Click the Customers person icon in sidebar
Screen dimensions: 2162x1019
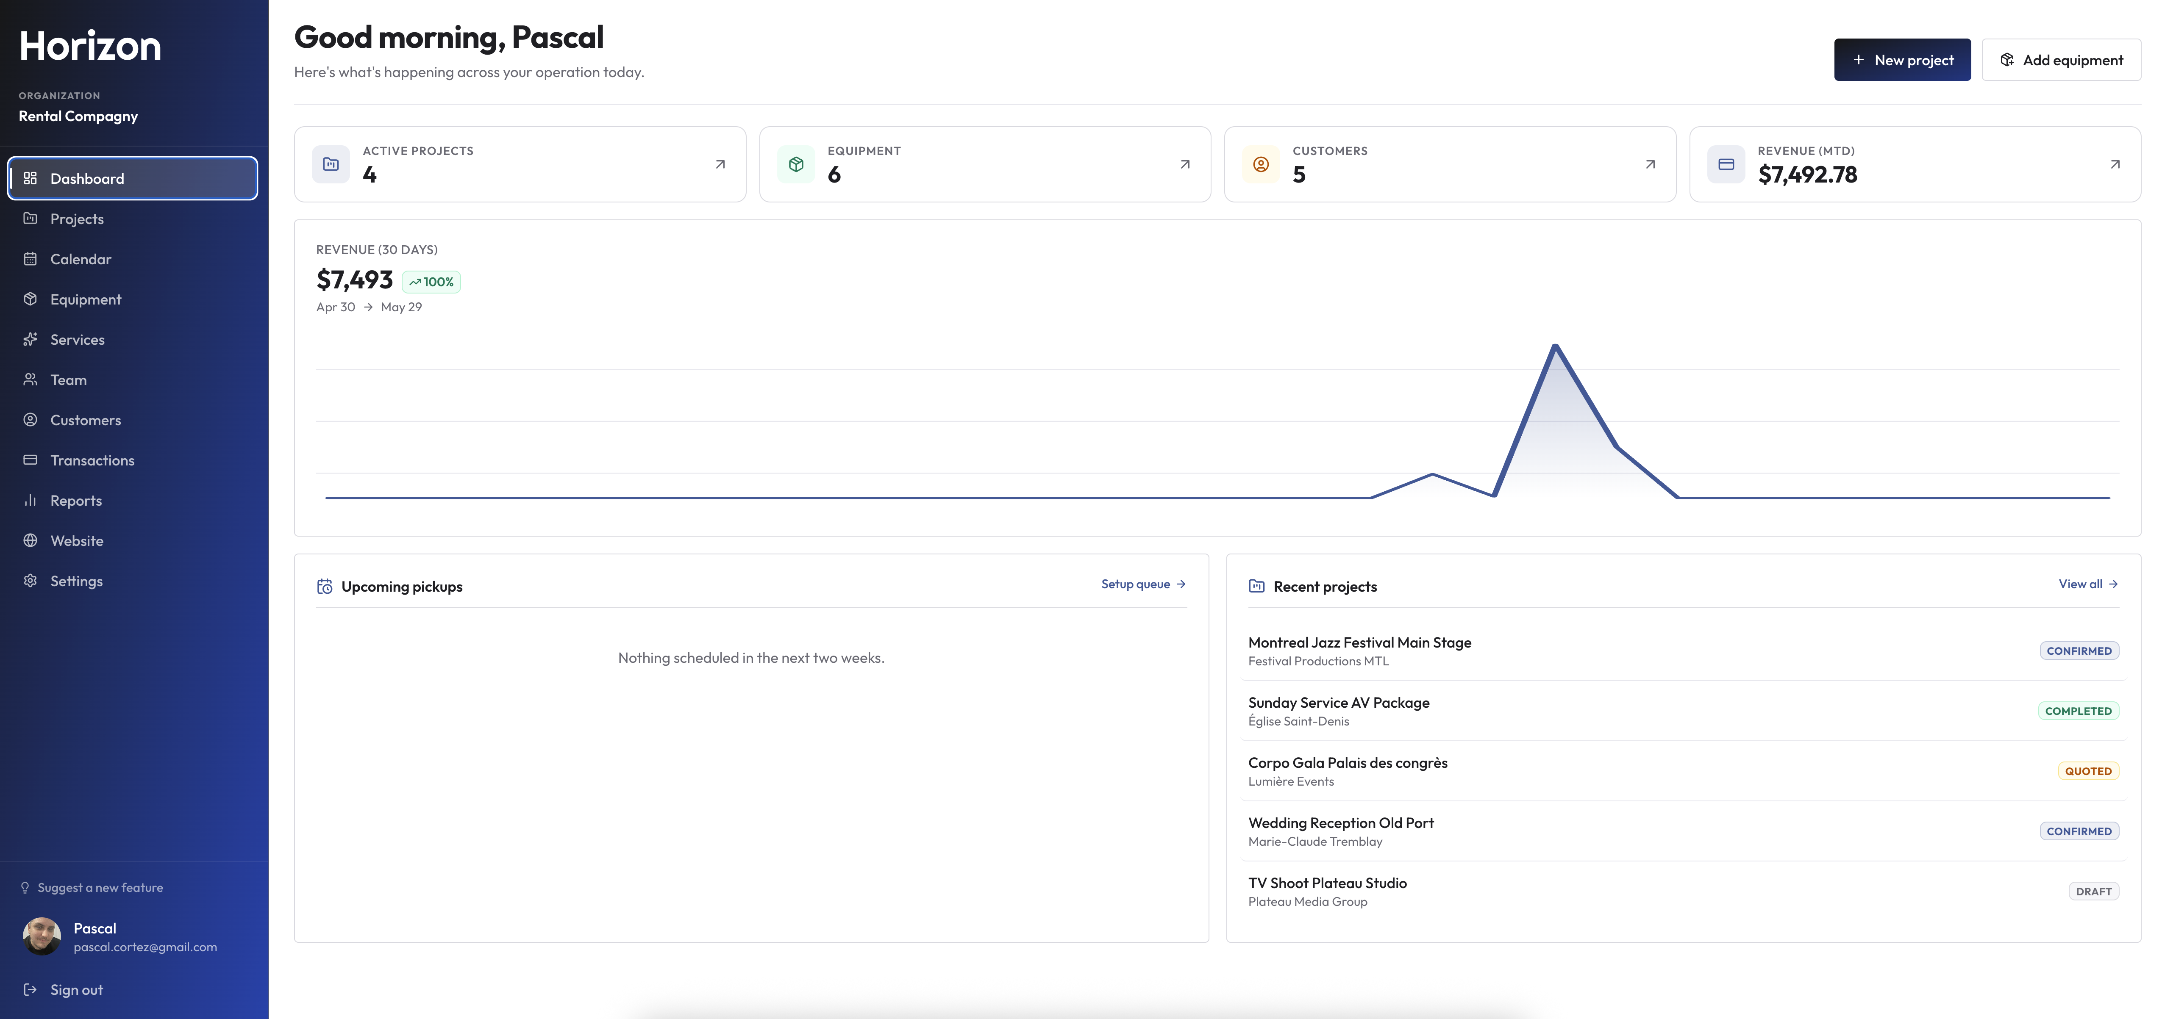coord(30,419)
